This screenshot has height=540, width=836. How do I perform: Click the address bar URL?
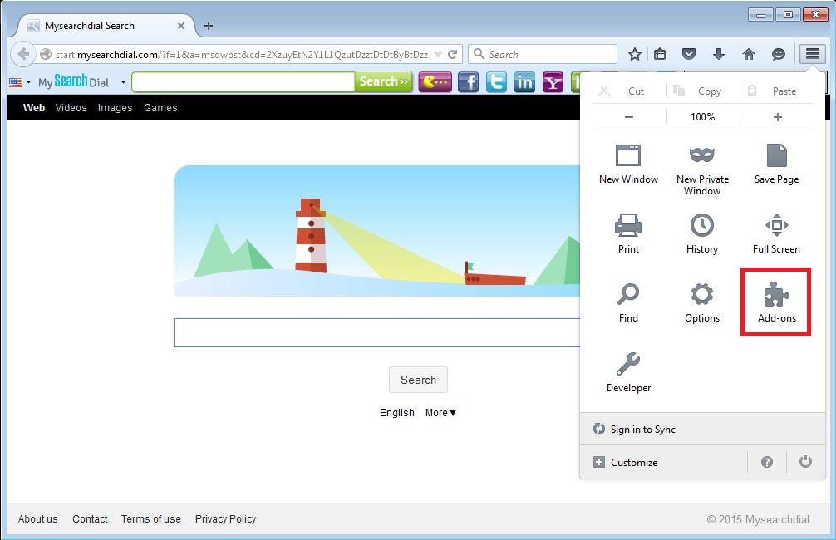coord(242,54)
